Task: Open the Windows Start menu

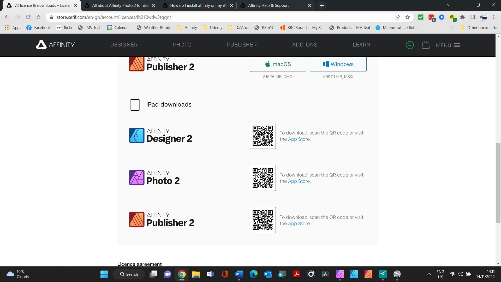Action: pyautogui.click(x=104, y=274)
